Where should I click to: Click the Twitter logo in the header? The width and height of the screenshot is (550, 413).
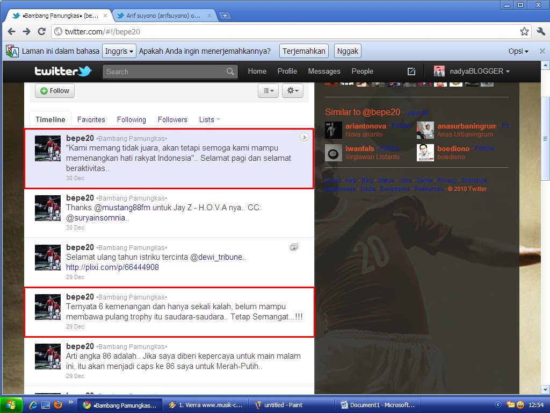63,72
